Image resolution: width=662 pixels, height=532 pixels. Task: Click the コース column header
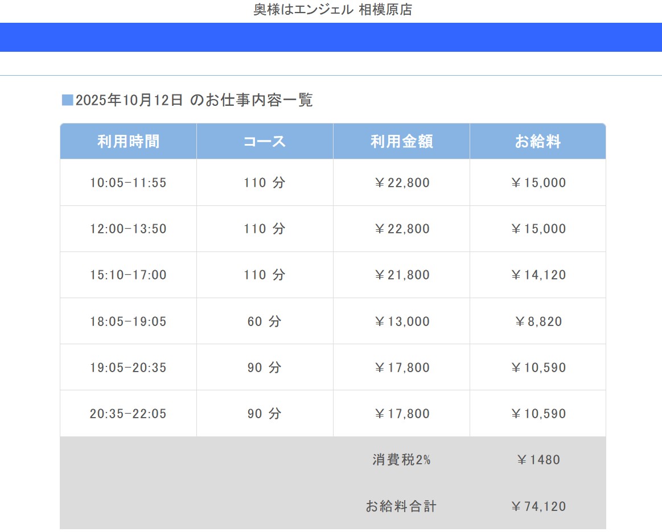[x=265, y=142]
